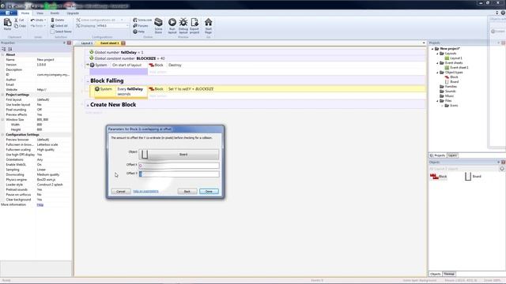This screenshot has height=284, width=506.
Task: Open the Scirra Store icon
Action: (158, 22)
